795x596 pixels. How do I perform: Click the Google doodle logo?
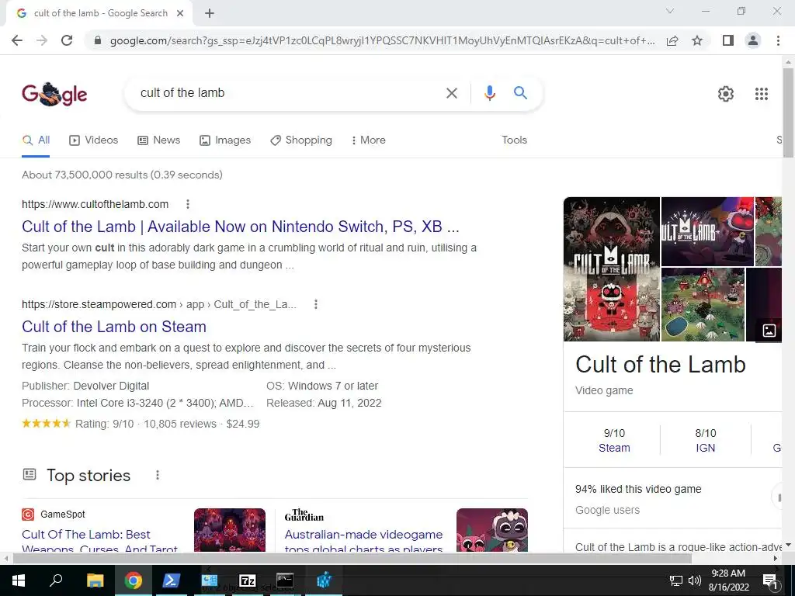click(x=54, y=94)
